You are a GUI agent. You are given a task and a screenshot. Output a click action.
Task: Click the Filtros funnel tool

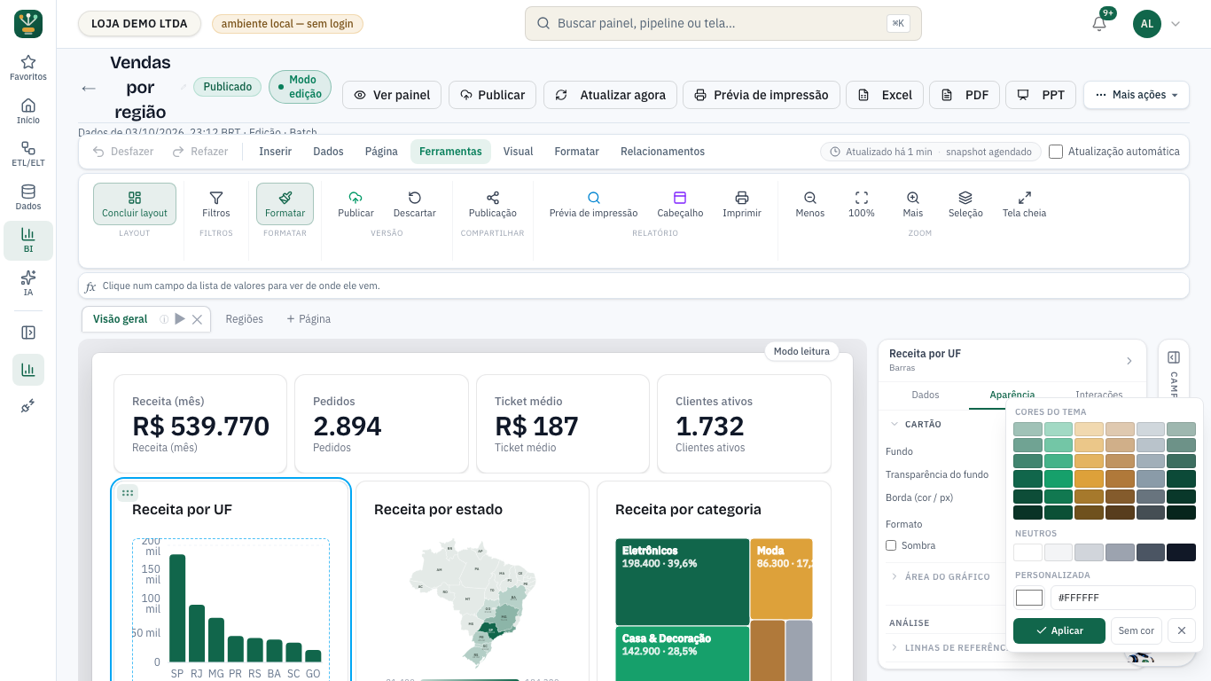[215, 204]
